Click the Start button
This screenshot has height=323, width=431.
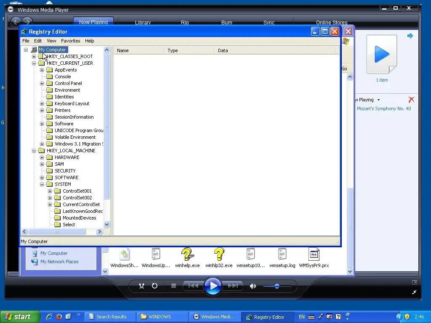20,317
